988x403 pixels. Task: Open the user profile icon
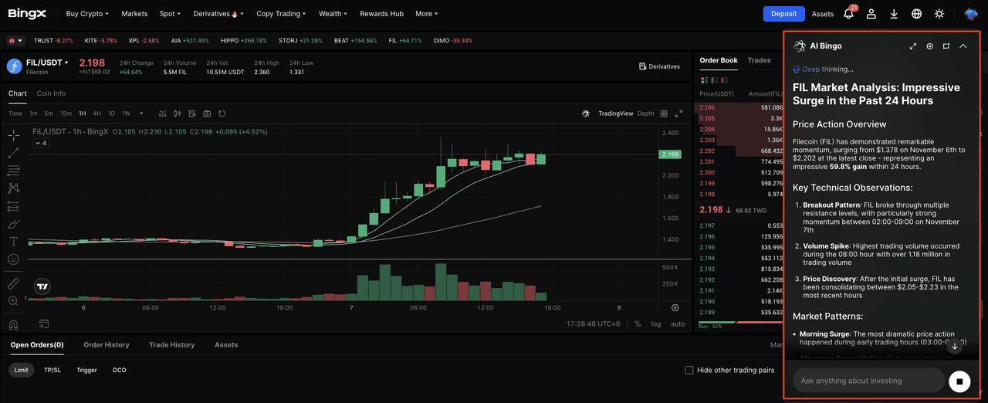click(x=871, y=14)
